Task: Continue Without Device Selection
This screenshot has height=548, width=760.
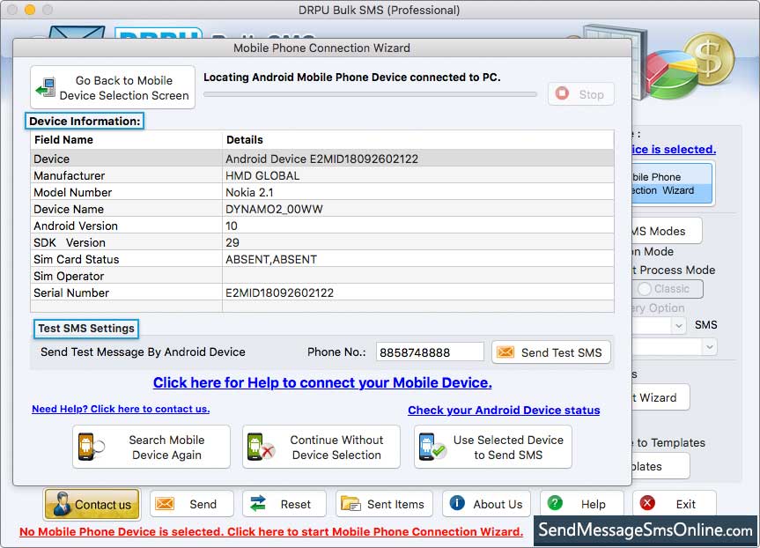Action: tap(321, 447)
